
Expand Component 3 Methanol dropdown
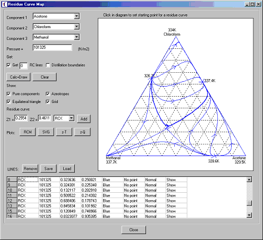(x=77, y=37)
